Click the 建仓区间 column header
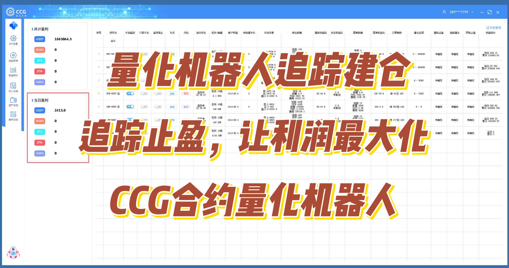 point(419,33)
